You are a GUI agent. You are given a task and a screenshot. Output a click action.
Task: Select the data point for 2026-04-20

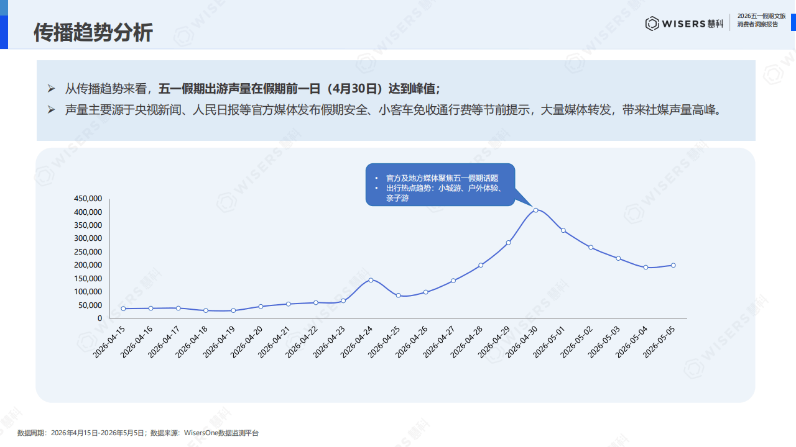point(261,306)
